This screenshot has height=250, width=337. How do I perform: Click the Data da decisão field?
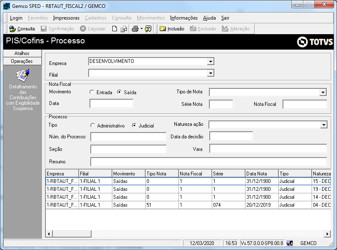pyautogui.click(x=231, y=136)
